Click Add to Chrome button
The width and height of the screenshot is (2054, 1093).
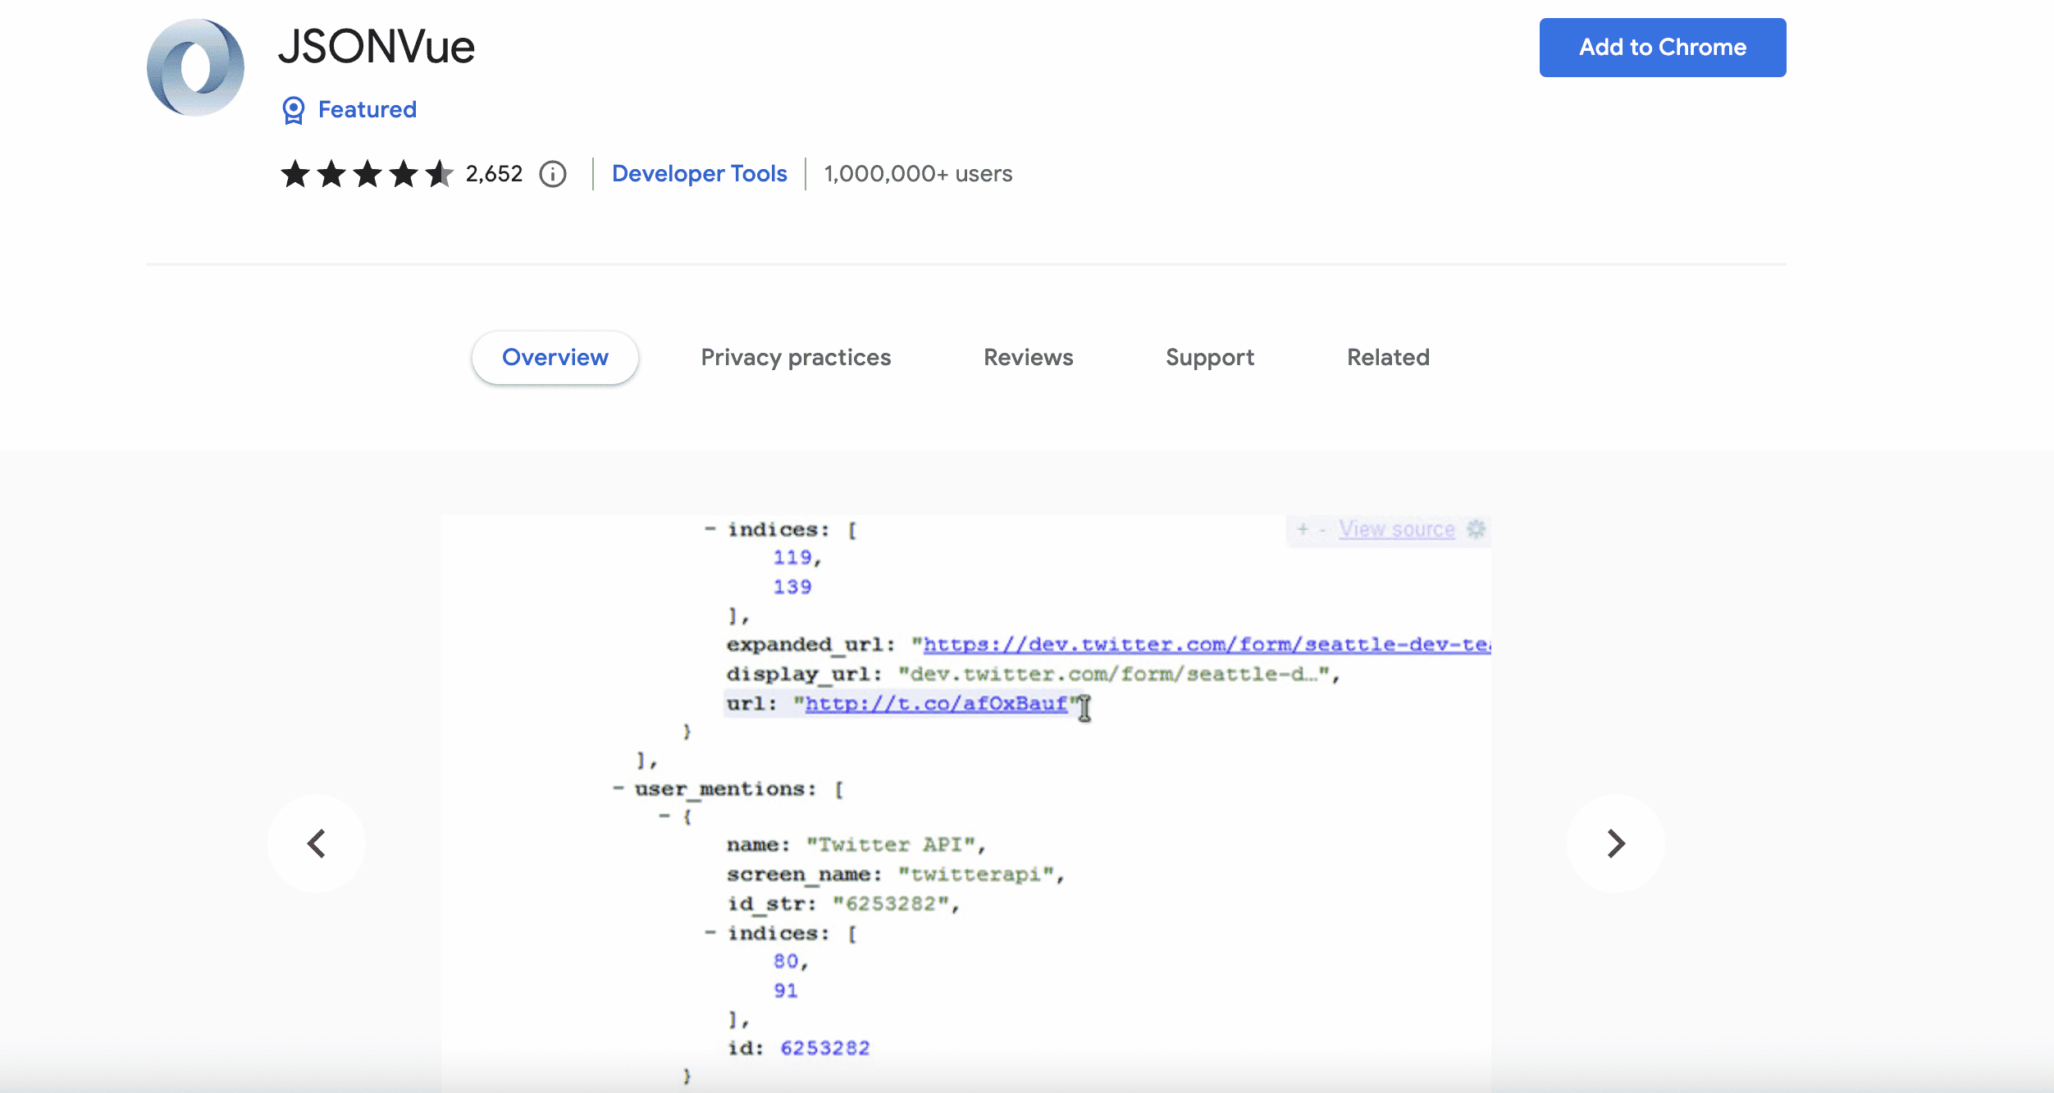(1663, 48)
